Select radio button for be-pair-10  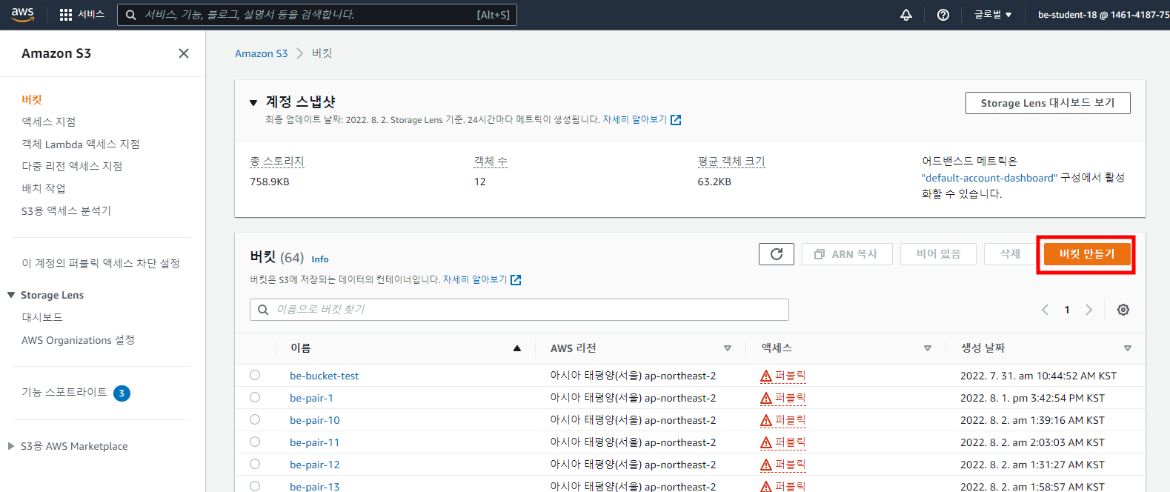coord(255,419)
